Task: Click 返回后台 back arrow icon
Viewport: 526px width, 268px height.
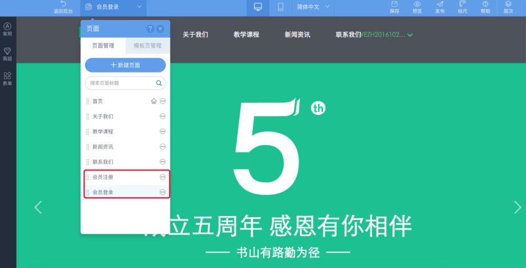Action: (63, 4)
